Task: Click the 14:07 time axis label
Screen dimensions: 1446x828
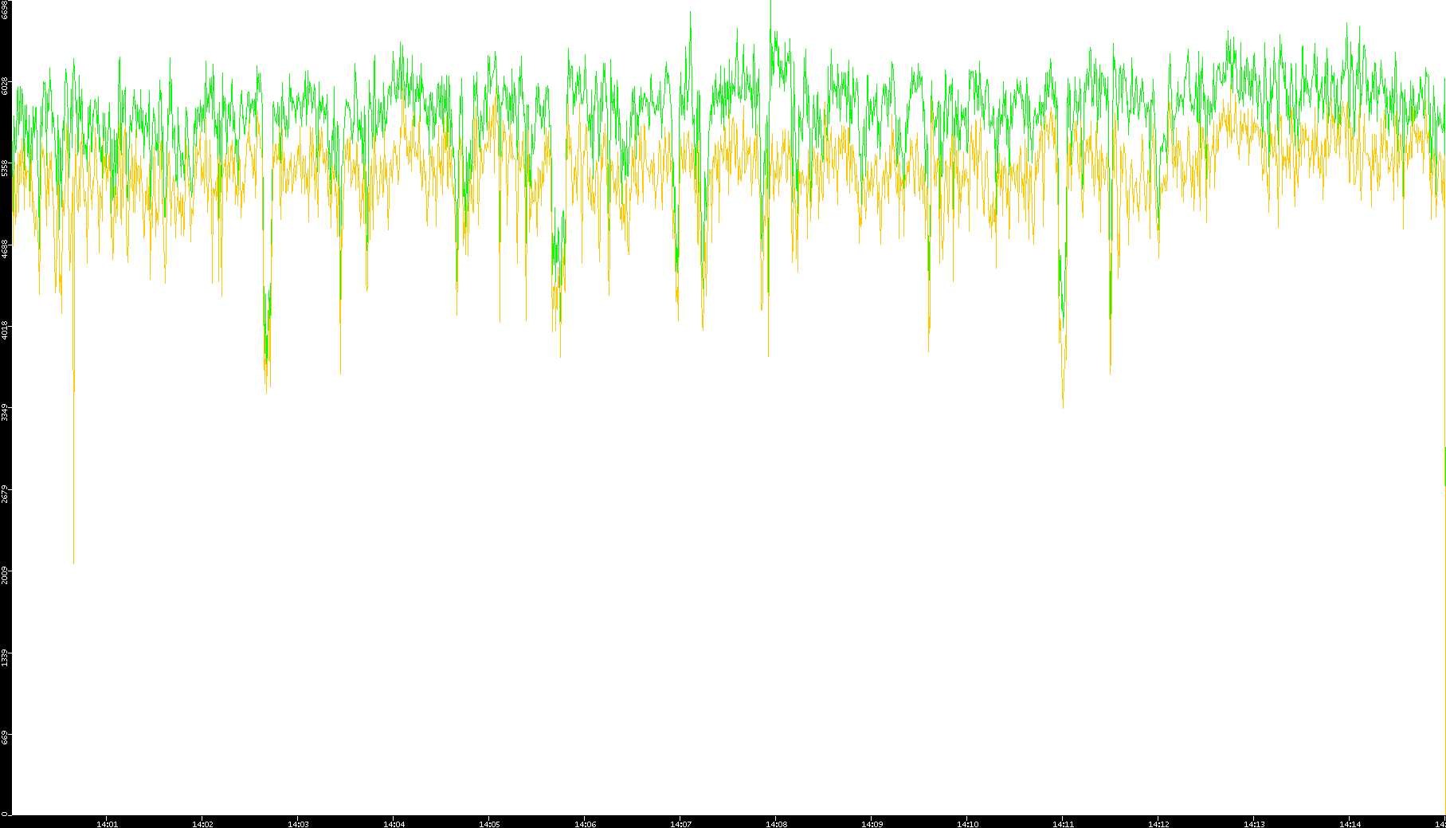Action: pos(680,824)
